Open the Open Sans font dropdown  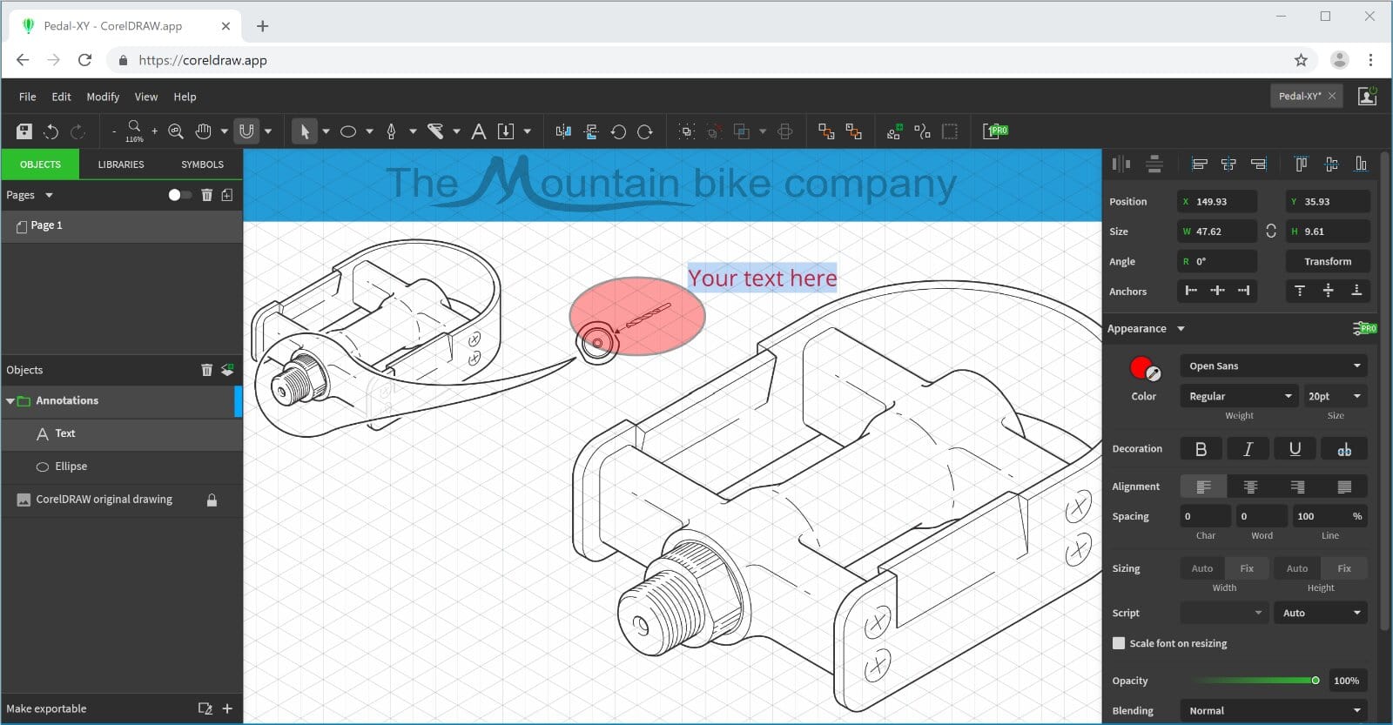tap(1273, 366)
